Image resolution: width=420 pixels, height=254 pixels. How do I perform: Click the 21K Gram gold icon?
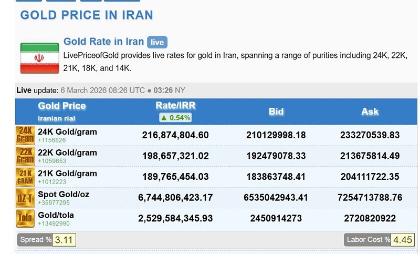coord(25,177)
